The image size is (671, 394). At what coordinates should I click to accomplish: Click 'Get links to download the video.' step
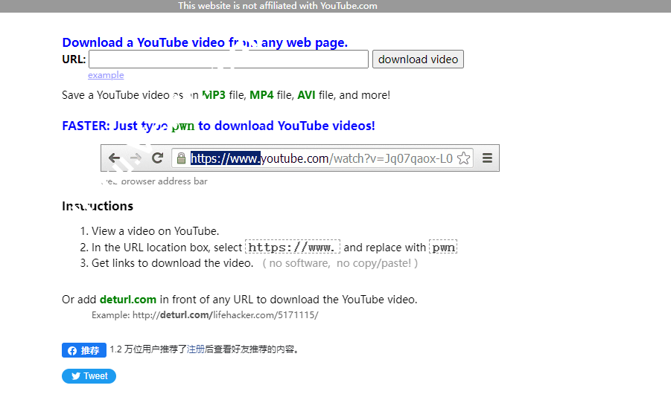pyautogui.click(x=173, y=263)
